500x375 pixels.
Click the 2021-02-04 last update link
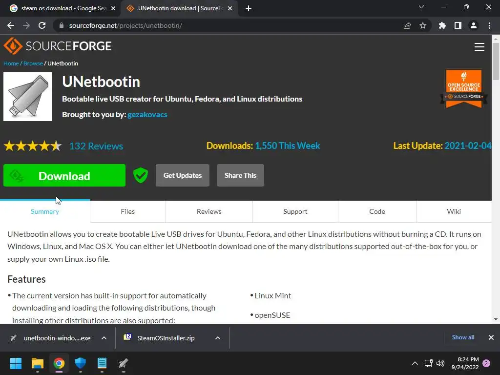468,146
